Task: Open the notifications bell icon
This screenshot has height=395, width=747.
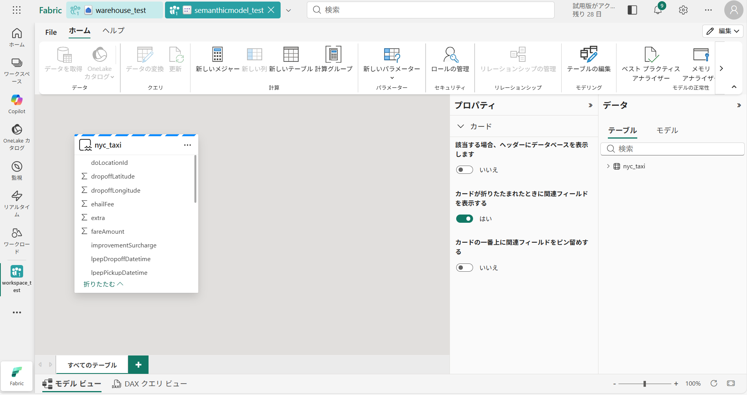Action: (x=658, y=10)
